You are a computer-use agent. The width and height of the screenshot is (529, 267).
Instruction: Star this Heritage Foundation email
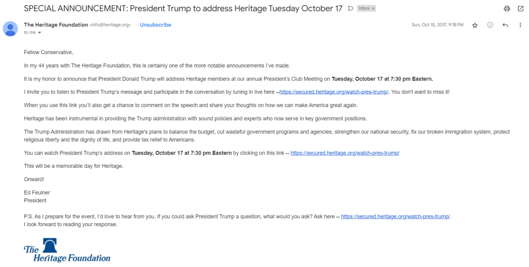[475, 25]
